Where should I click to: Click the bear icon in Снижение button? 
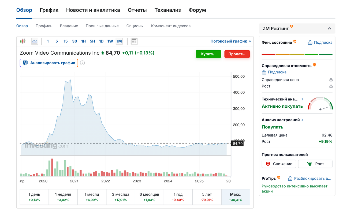[x=268, y=164]
